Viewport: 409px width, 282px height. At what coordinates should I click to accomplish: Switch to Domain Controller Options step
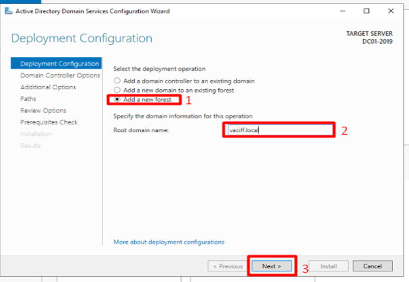tap(60, 76)
